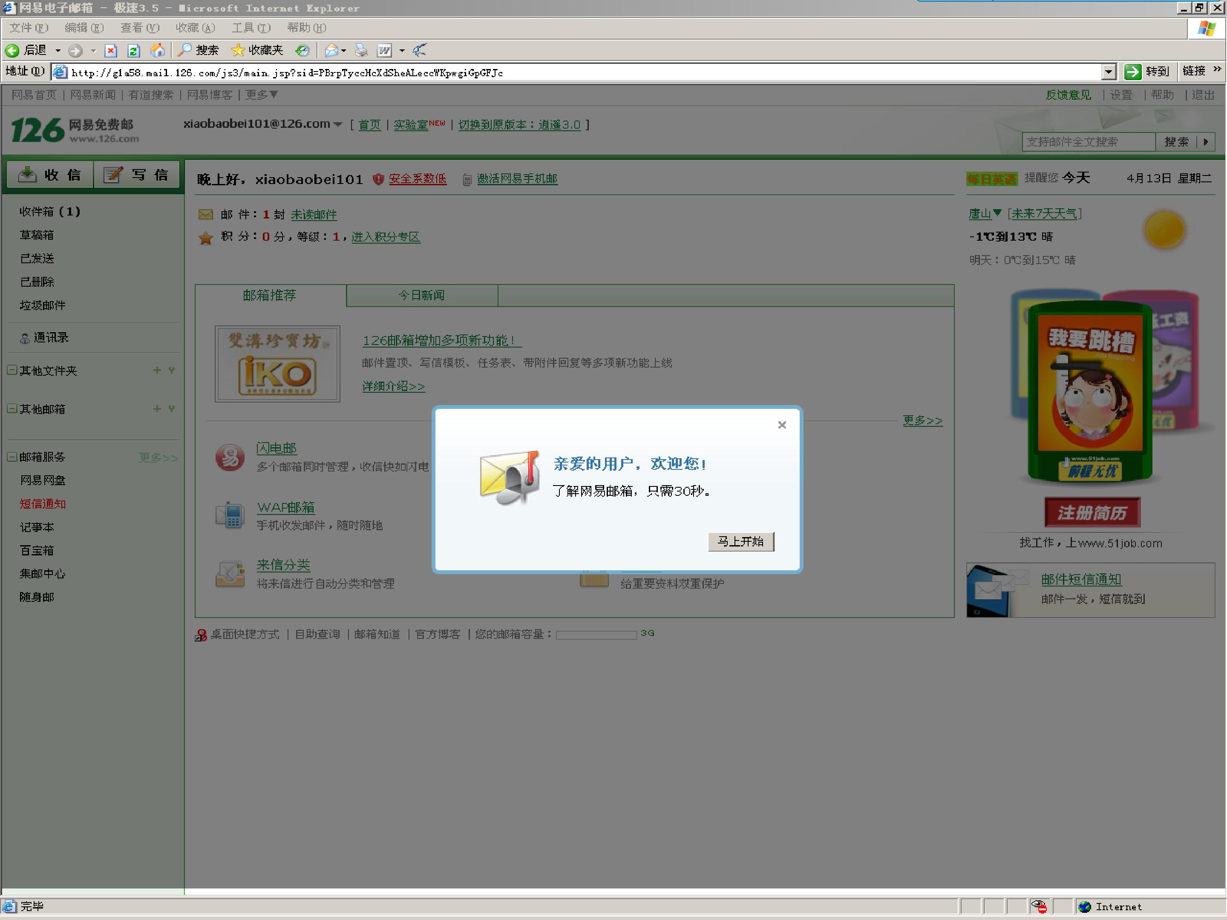
Task: Click the Print toolbar icon
Action: tap(361, 50)
